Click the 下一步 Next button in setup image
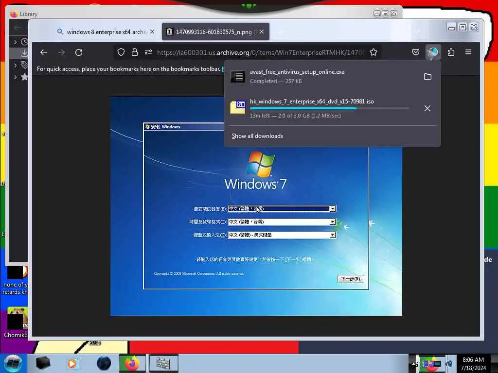 pos(351,279)
